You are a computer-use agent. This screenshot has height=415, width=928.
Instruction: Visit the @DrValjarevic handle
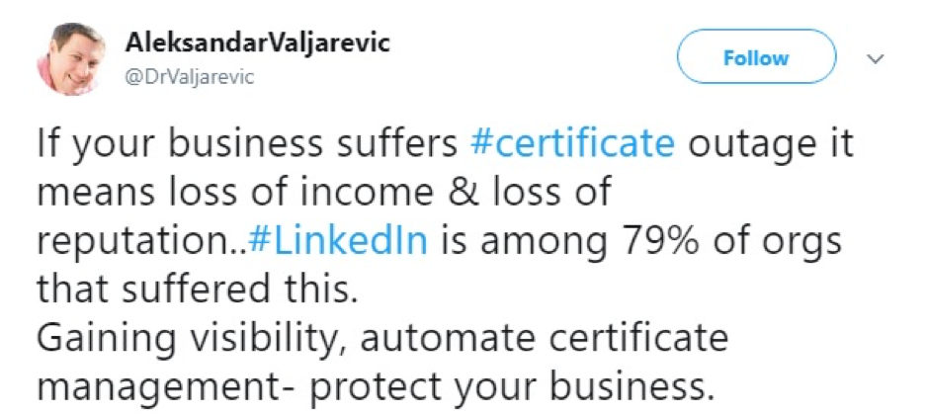pyautogui.click(x=190, y=77)
